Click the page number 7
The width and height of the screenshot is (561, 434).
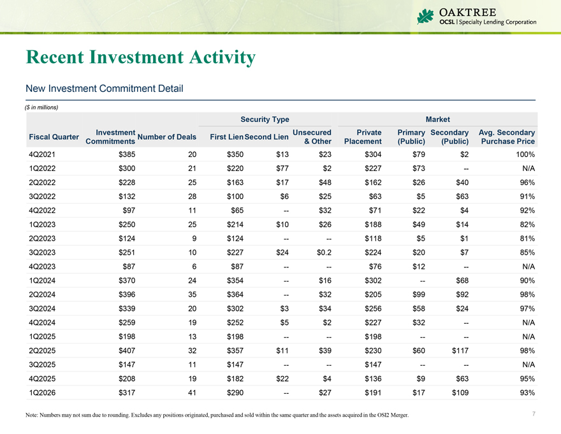pos(534,415)
